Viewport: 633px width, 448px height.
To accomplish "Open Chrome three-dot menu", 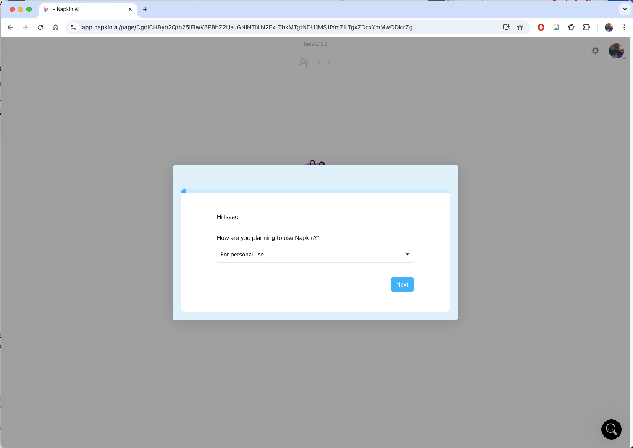I will click(x=624, y=27).
